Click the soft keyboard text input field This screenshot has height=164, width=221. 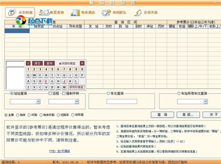(15, 63)
